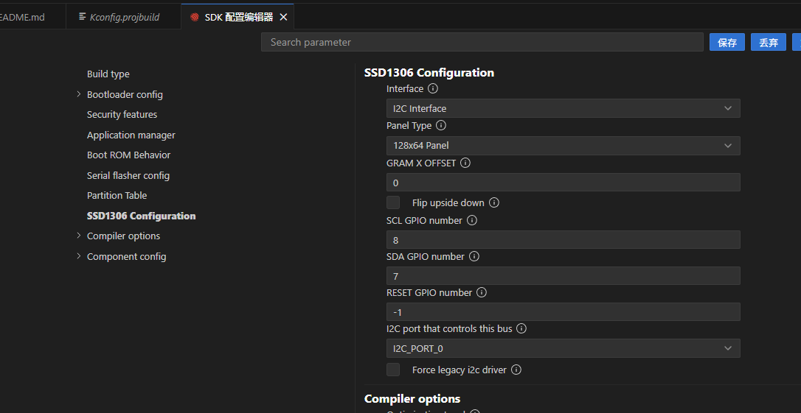The image size is (801, 413).
Task: Switch to Kconfig.projbuild tab
Action: [124, 17]
